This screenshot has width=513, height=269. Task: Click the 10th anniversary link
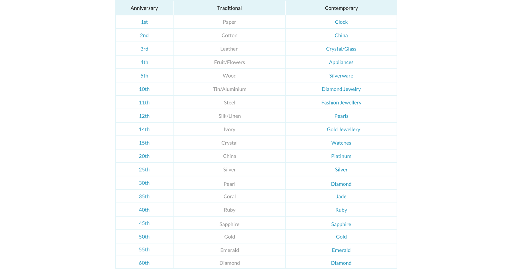[144, 89]
